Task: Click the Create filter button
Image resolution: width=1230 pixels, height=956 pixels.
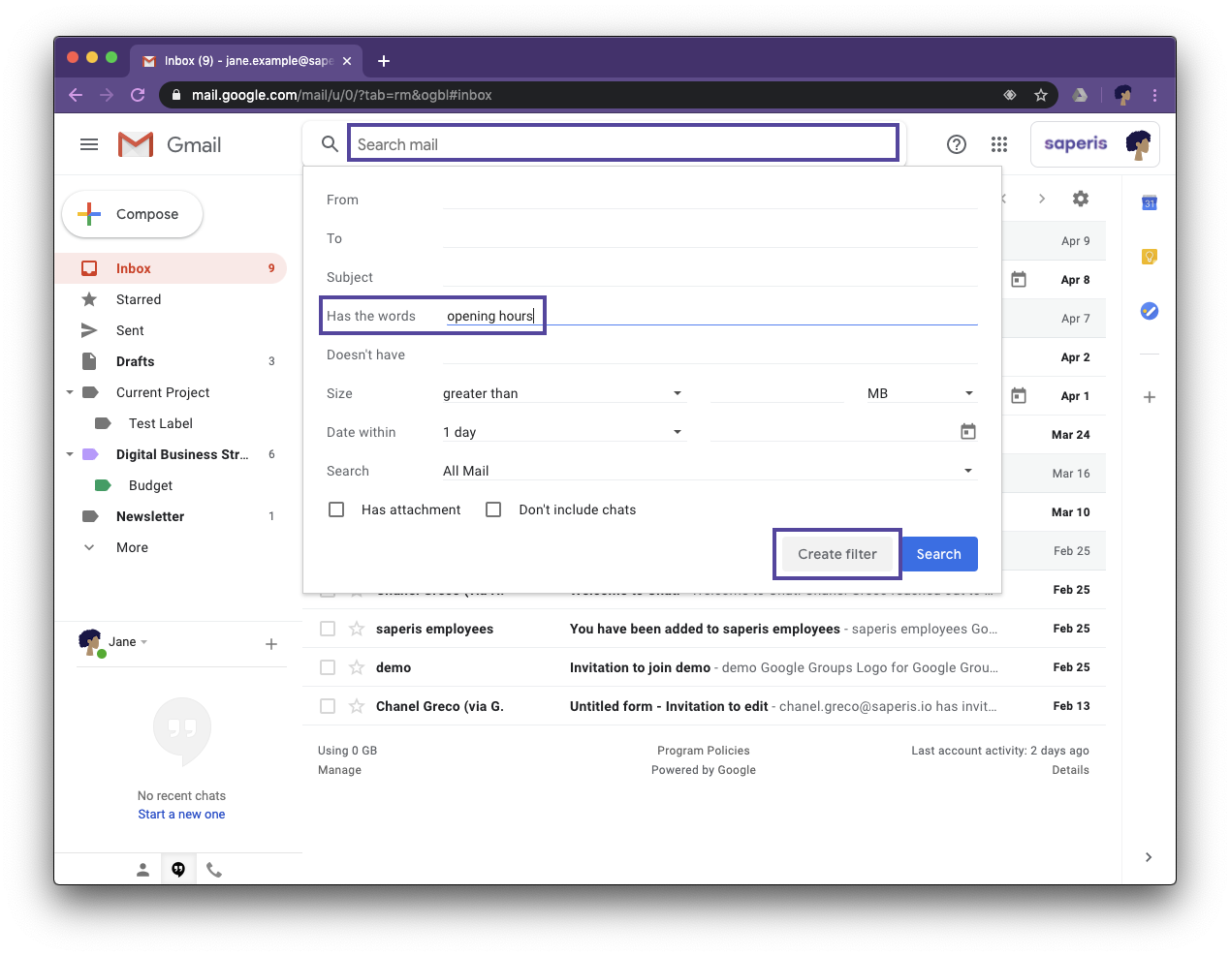Action: tap(836, 553)
